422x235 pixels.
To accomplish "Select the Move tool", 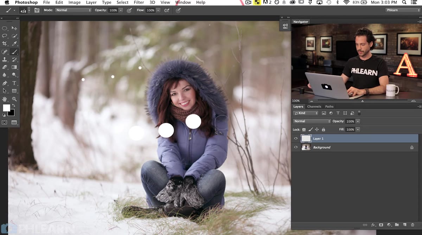I will click(x=14, y=28).
